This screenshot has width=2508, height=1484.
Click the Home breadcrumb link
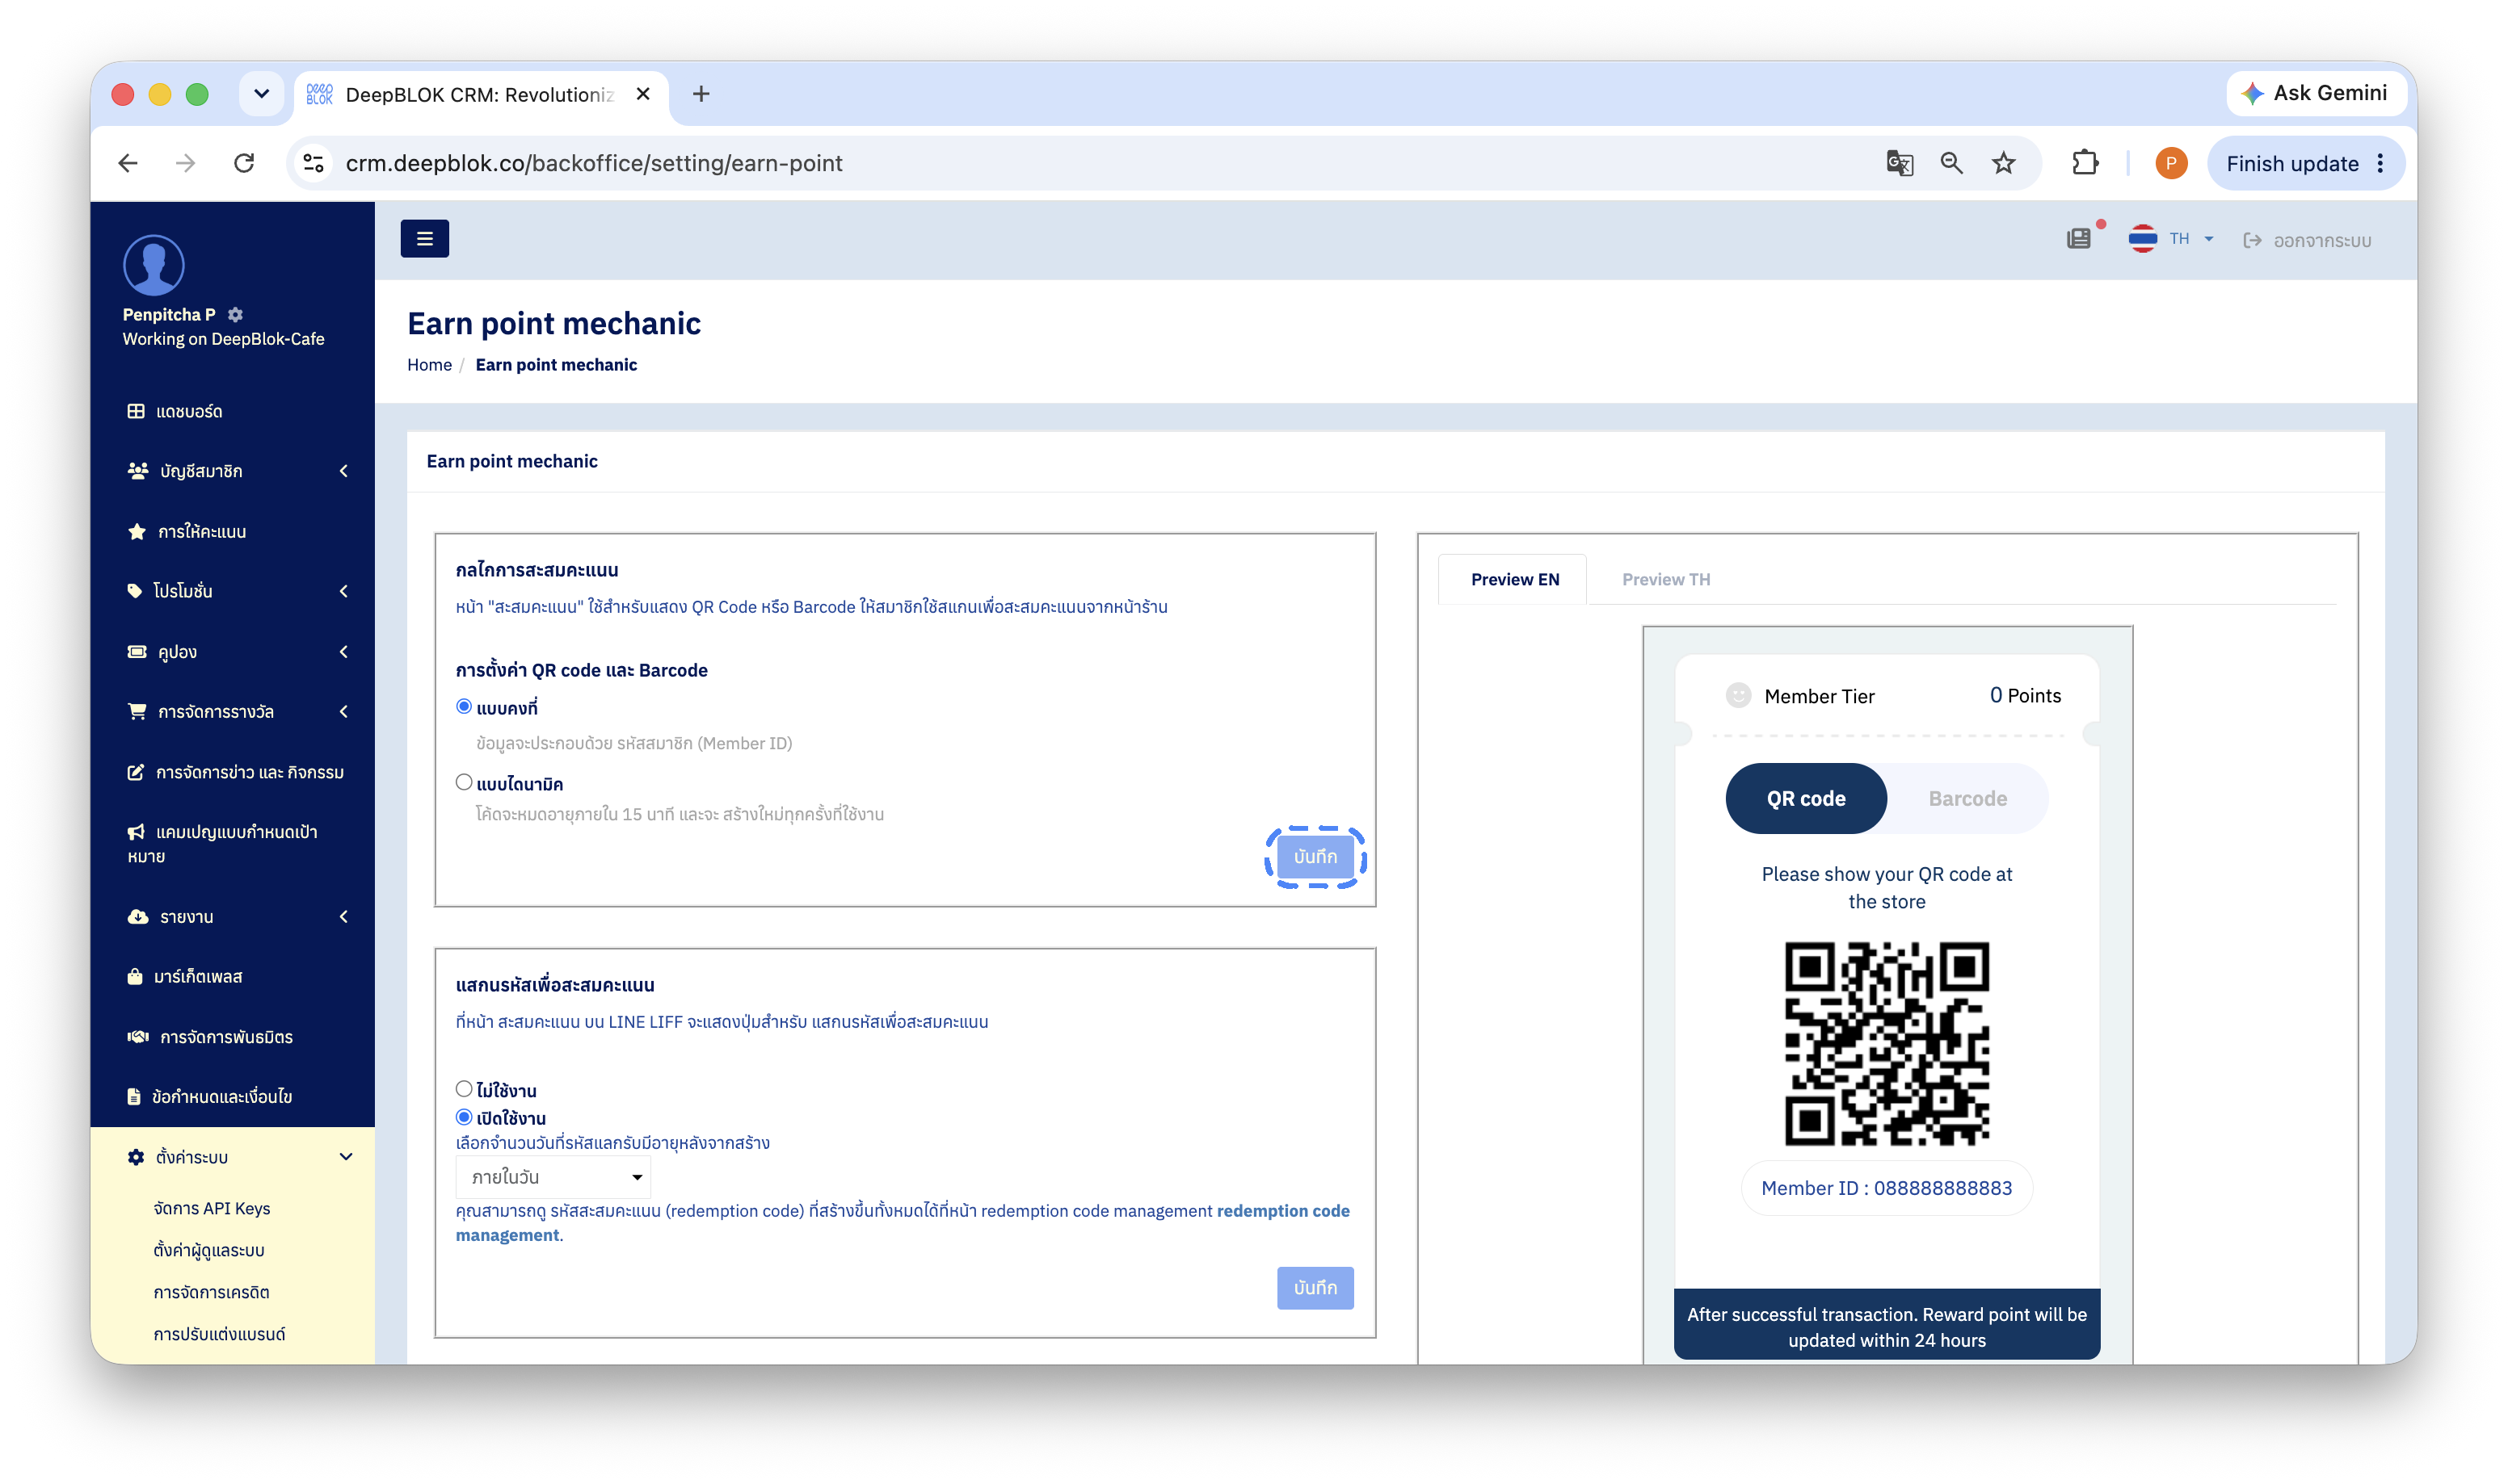click(429, 365)
